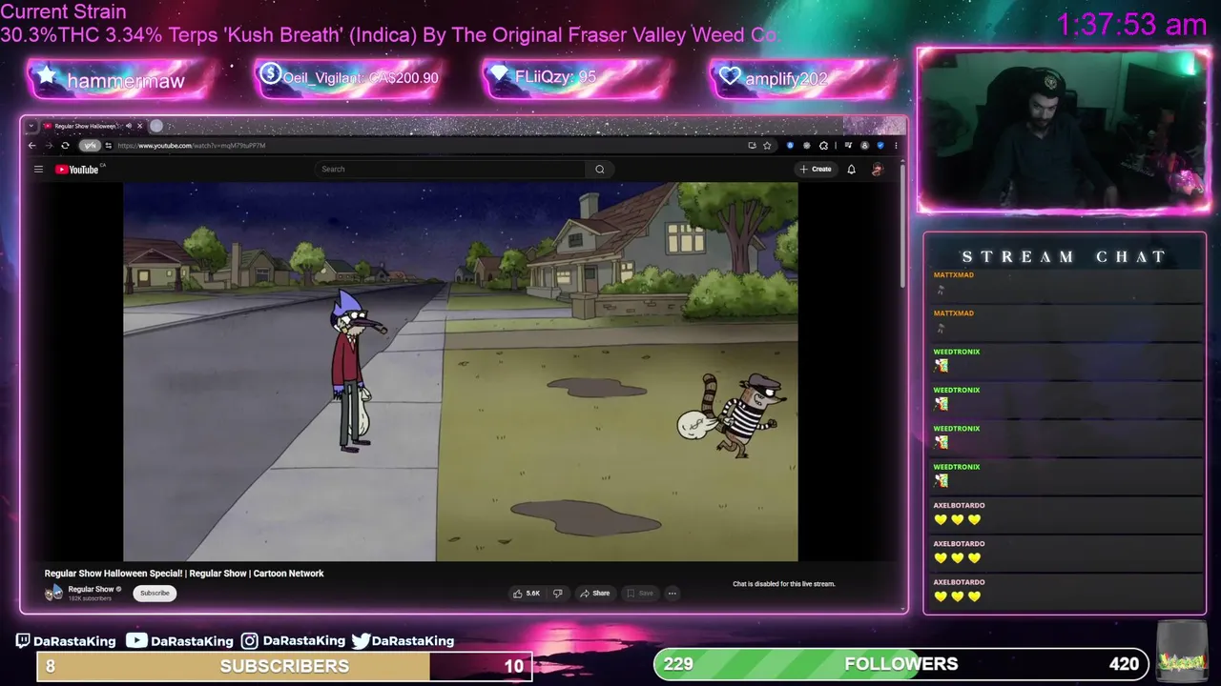Click the Subscribers goal progress bar
The image size is (1221, 686).
284,666
